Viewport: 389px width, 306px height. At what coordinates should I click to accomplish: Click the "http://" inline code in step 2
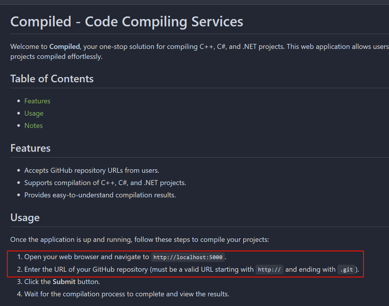click(269, 270)
